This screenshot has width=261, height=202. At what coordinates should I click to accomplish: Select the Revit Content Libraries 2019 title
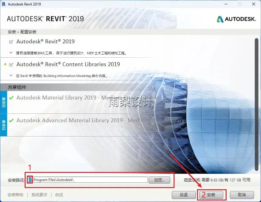[68, 64]
